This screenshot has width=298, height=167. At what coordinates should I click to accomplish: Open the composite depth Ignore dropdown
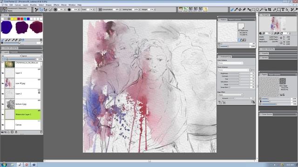pyautogui.click(x=32, y=56)
